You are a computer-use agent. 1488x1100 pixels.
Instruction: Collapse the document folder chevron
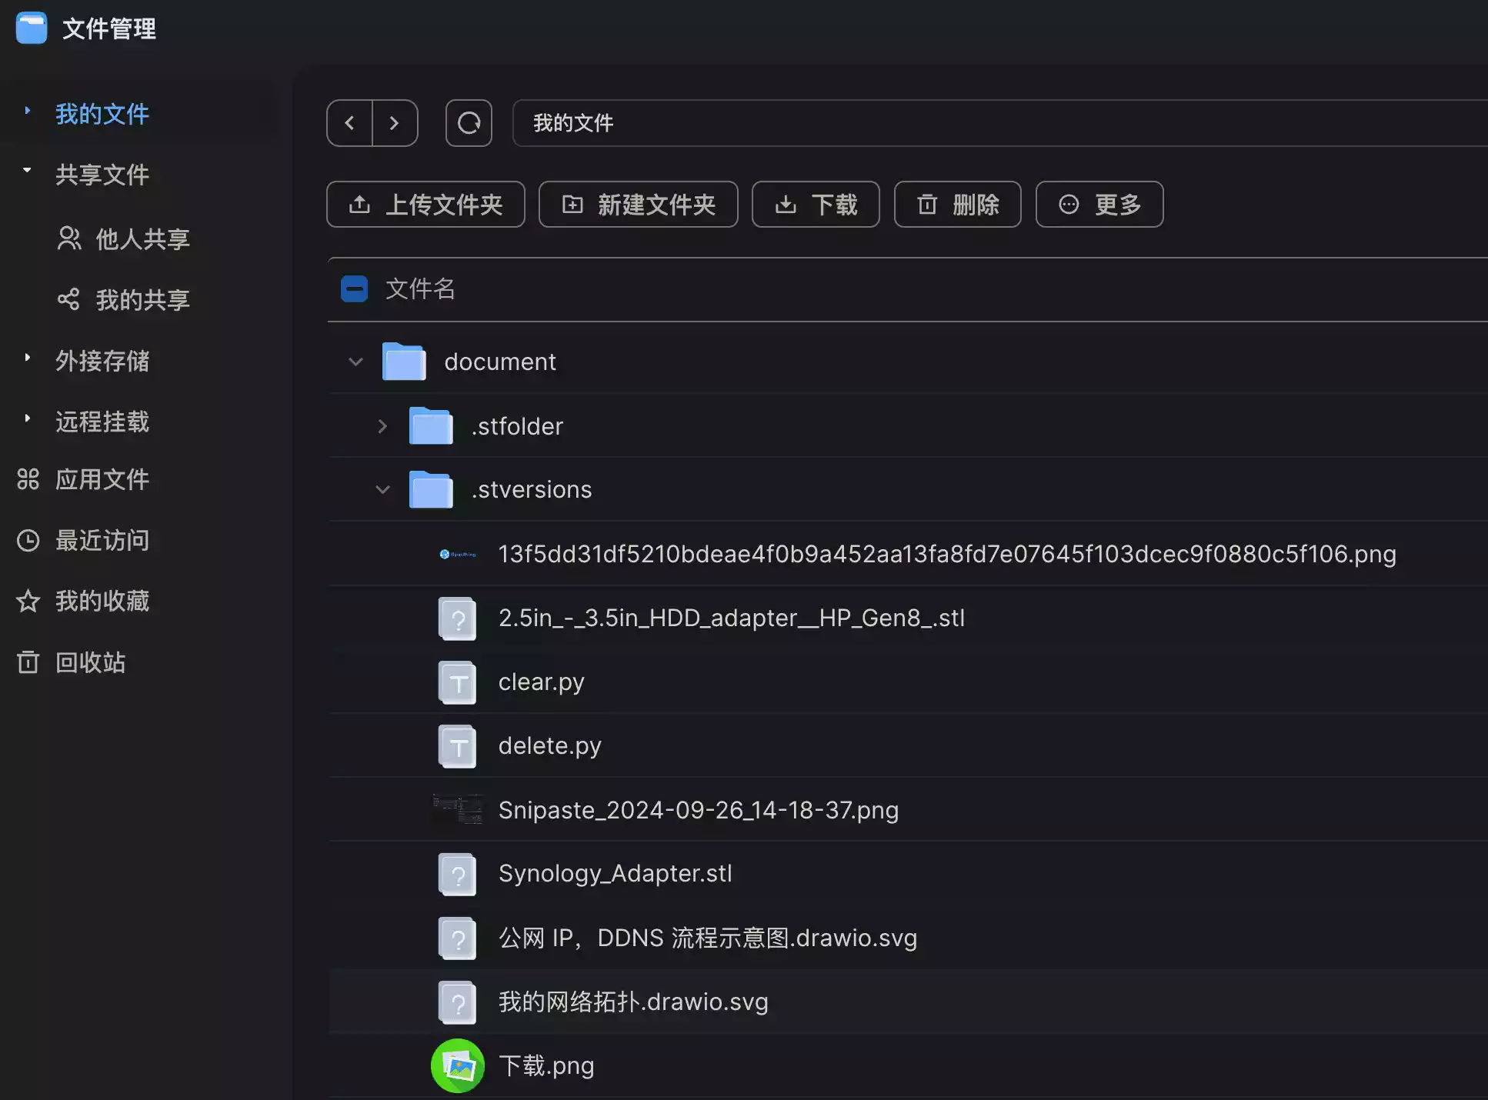(x=355, y=362)
